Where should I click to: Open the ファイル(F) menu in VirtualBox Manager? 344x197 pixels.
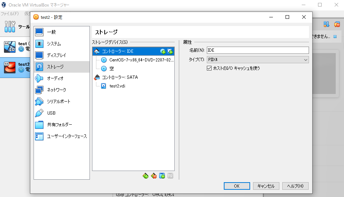coord(10,14)
